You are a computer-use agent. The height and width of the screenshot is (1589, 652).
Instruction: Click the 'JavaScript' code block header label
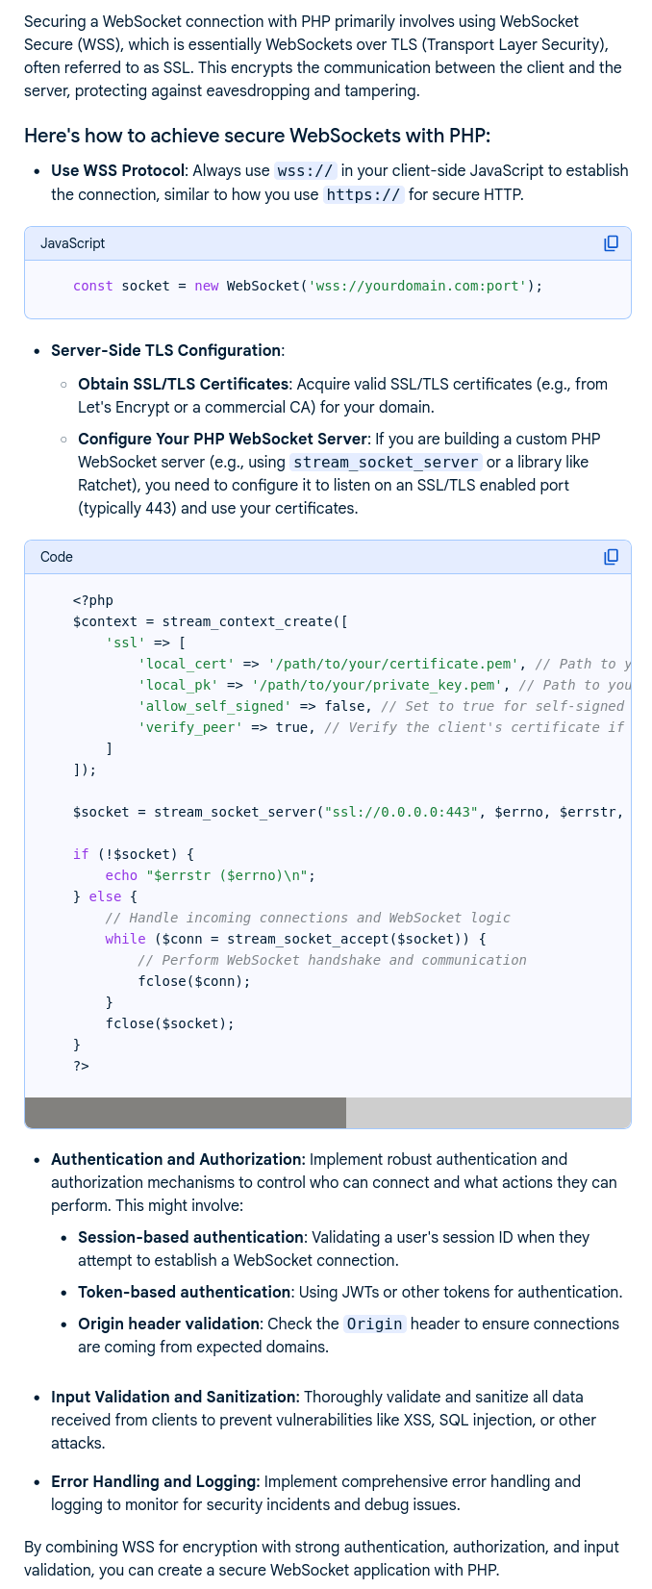pos(73,243)
